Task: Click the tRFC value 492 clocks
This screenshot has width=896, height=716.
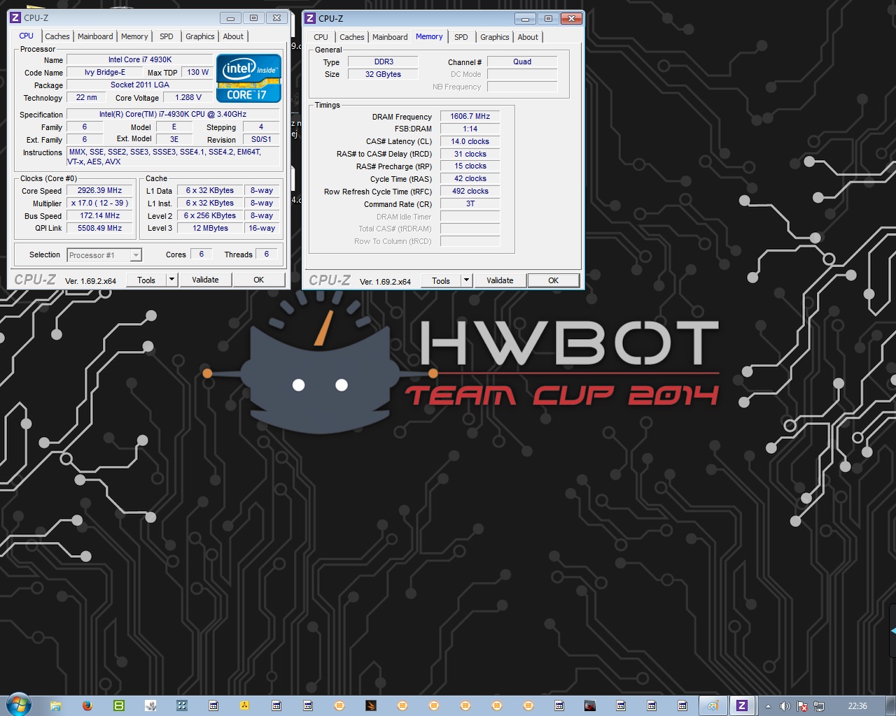Action: pos(470,192)
